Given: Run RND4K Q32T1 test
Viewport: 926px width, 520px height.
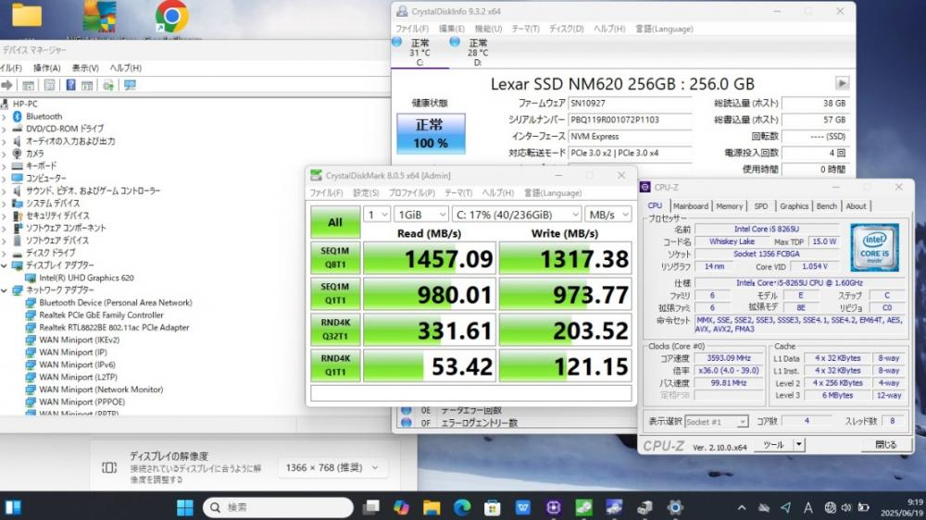Looking at the screenshot, I should pyautogui.click(x=335, y=330).
